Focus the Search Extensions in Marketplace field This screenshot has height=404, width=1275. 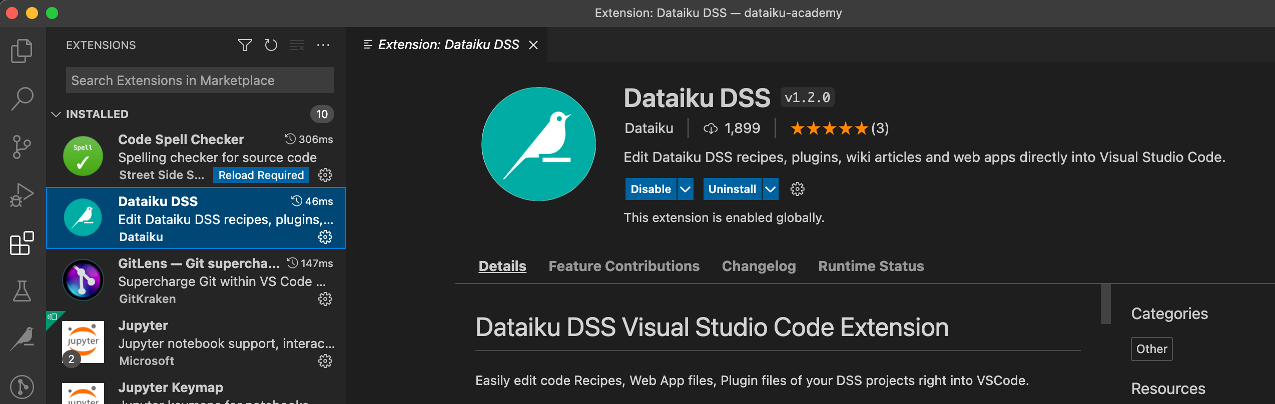[200, 80]
